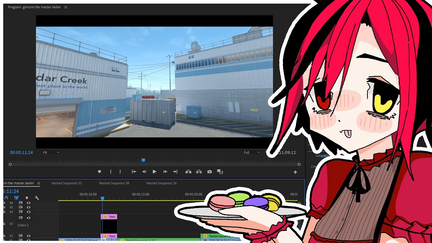Open the Full playback resolution dropdown
Viewport: 432px width, 243px height.
(x=252, y=153)
